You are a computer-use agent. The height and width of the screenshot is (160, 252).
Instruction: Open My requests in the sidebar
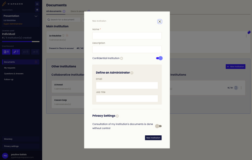(10, 68)
